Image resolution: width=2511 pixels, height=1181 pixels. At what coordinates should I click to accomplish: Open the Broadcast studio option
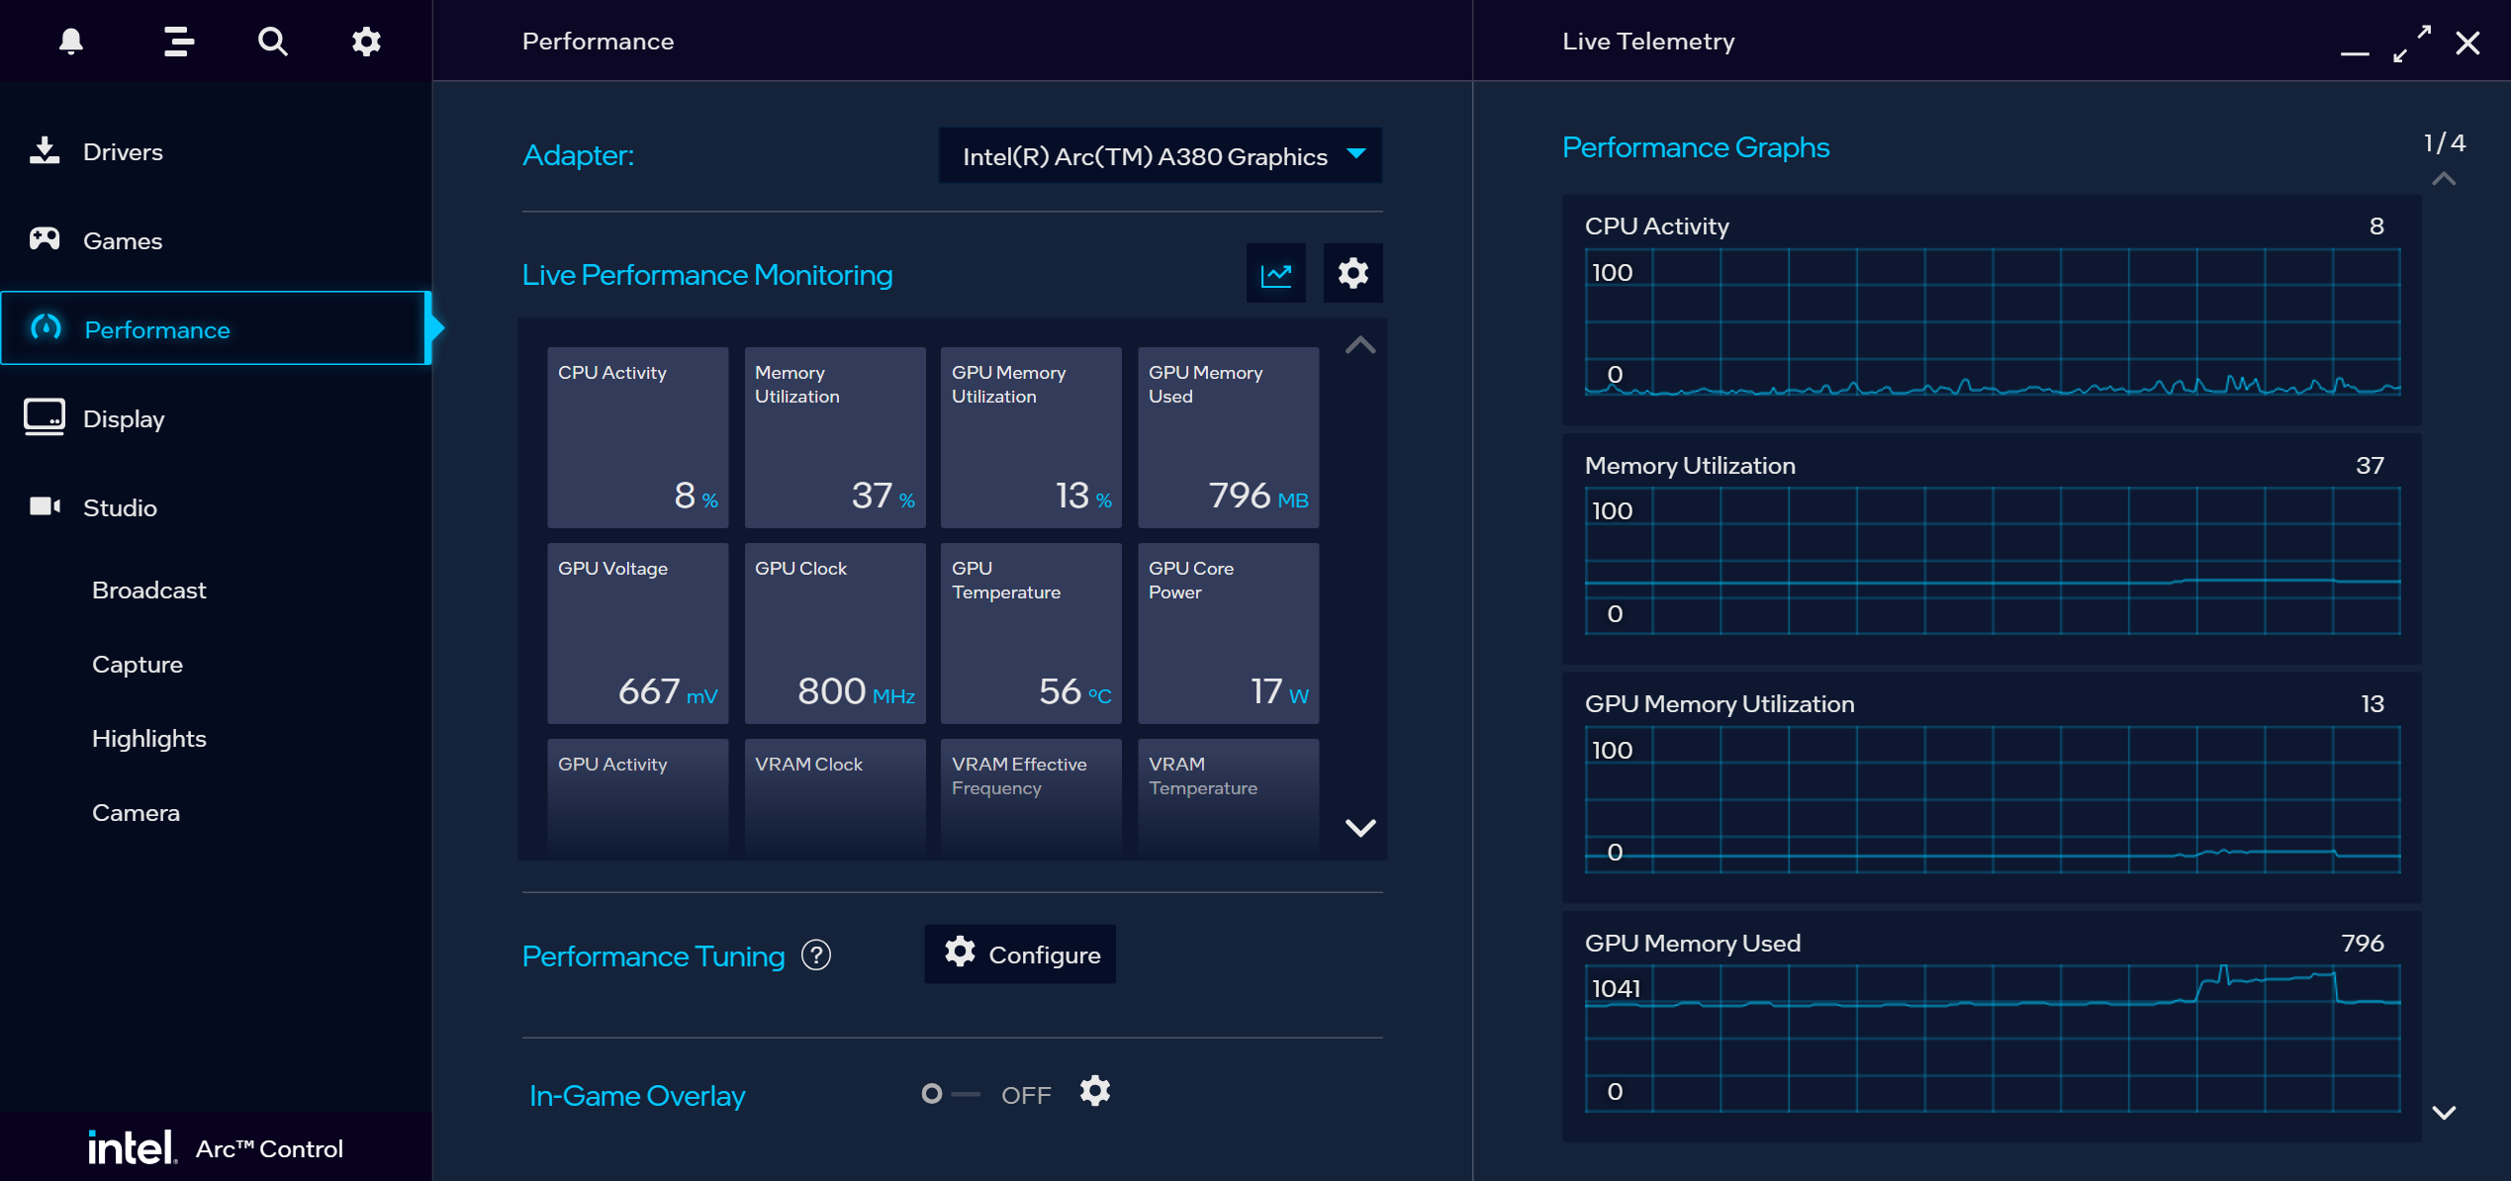click(148, 590)
